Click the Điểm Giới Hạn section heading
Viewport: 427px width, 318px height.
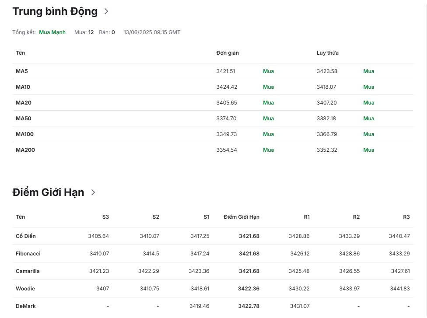48,192
